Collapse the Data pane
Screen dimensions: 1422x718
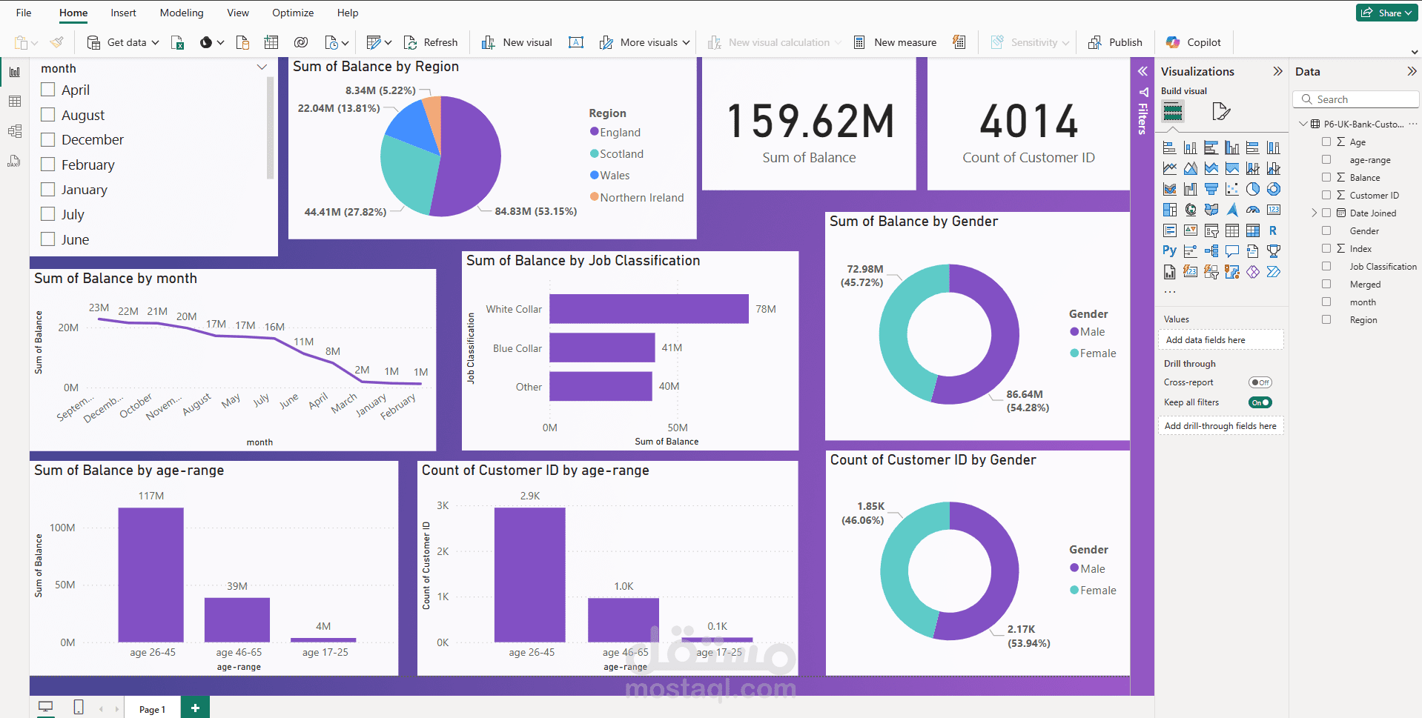point(1412,71)
